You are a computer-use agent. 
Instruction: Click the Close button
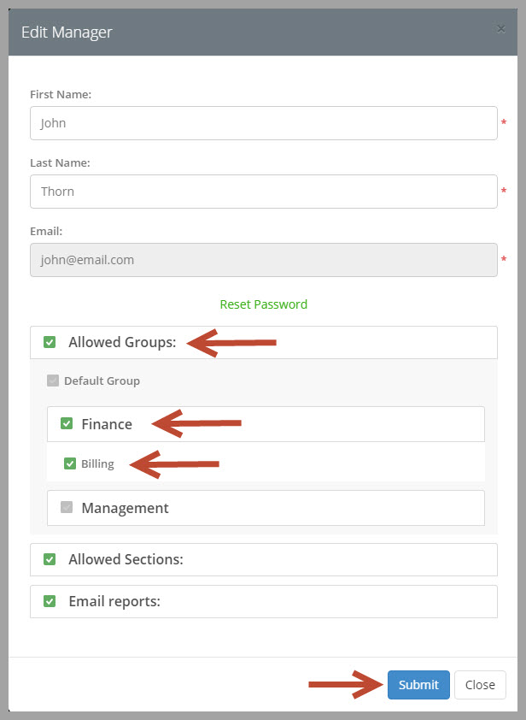tap(480, 685)
